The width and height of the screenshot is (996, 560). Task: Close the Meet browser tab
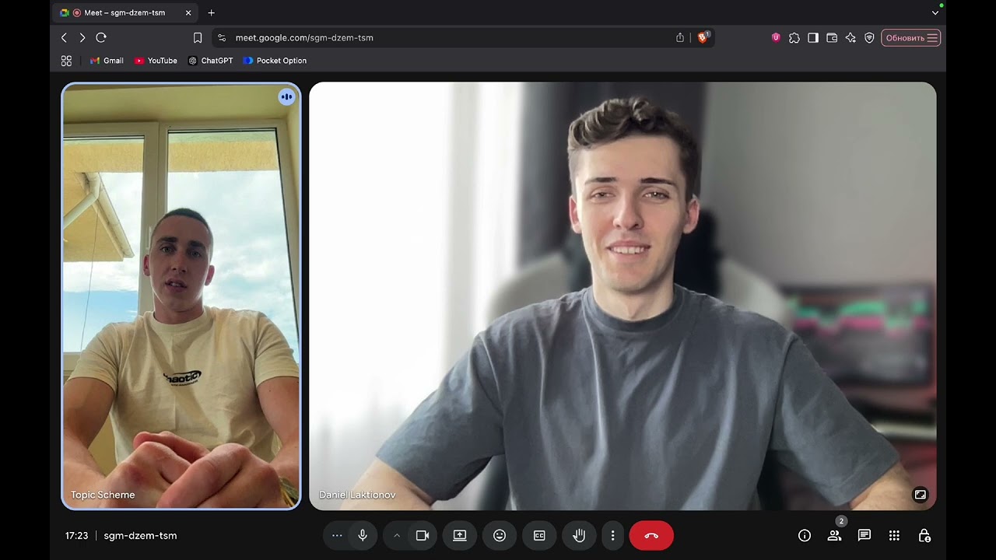pyautogui.click(x=188, y=12)
